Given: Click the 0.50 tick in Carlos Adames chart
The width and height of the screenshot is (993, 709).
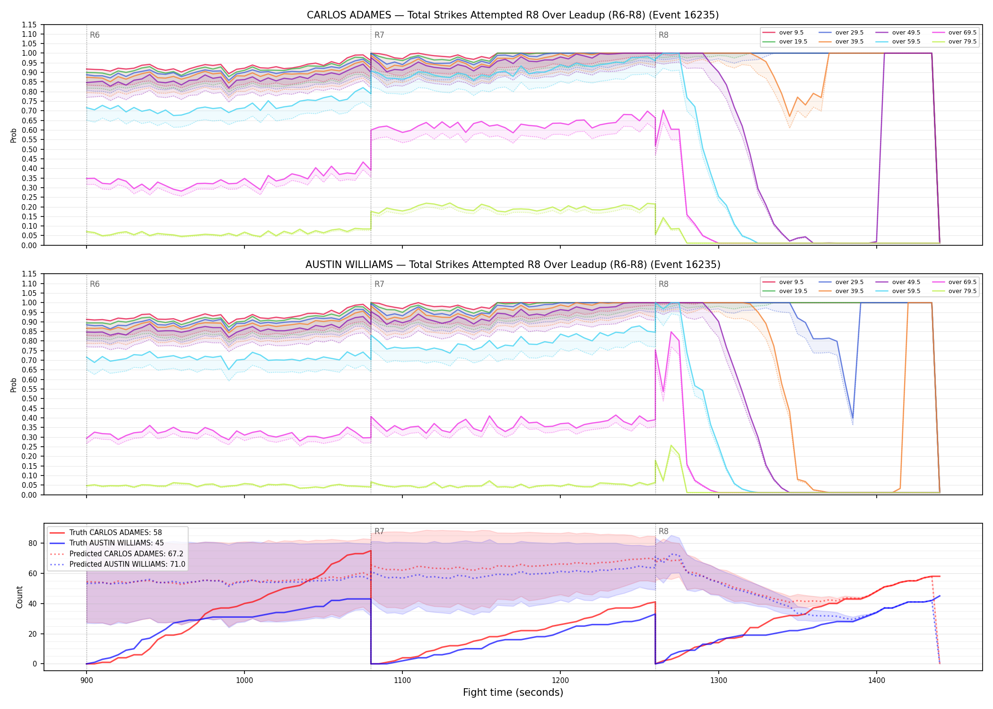Looking at the screenshot, I should point(29,149).
